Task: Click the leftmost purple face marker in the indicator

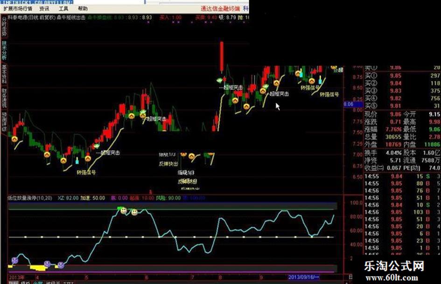Action: [x=14, y=260]
